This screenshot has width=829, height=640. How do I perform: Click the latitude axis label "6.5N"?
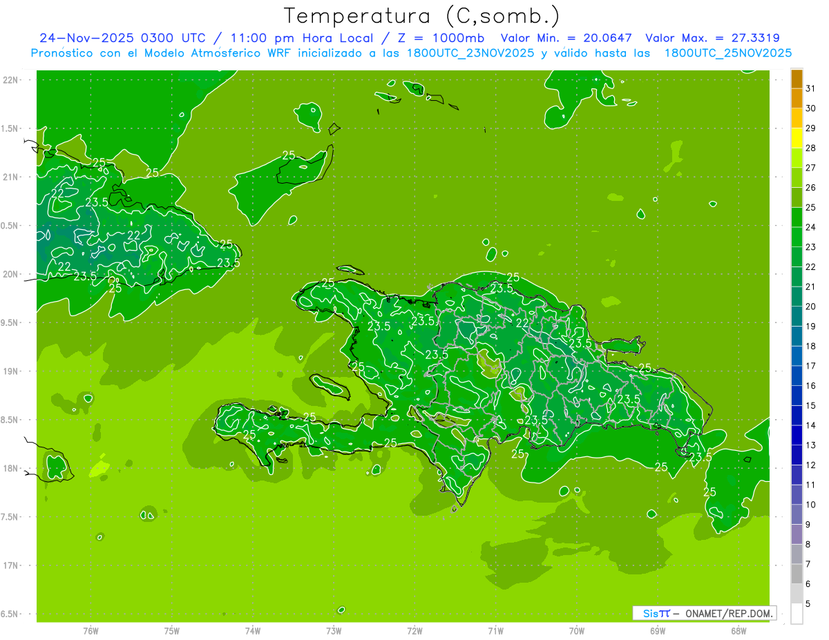point(10,614)
